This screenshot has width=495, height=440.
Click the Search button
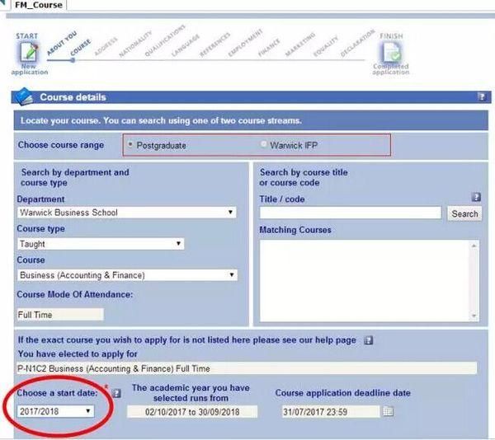[464, 213]
